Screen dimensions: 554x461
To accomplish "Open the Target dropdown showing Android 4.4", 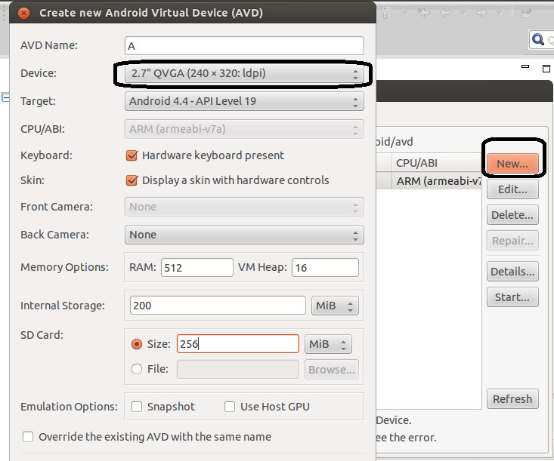I will click(244, 101).
